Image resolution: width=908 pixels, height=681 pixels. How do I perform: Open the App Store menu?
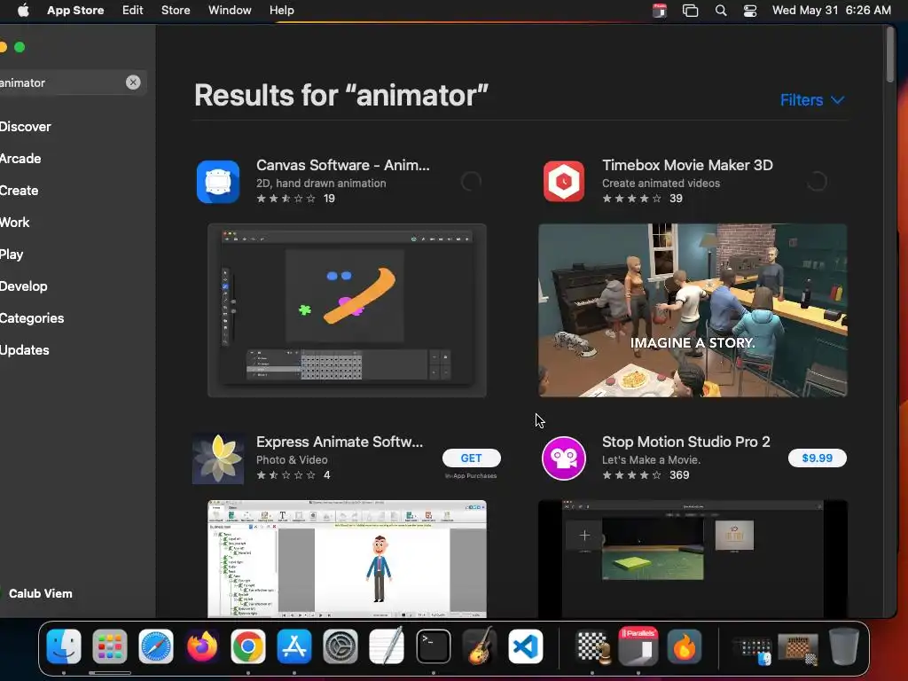tap(75, 11)
